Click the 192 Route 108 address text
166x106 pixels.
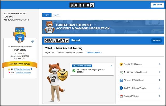tap(20, 54)
